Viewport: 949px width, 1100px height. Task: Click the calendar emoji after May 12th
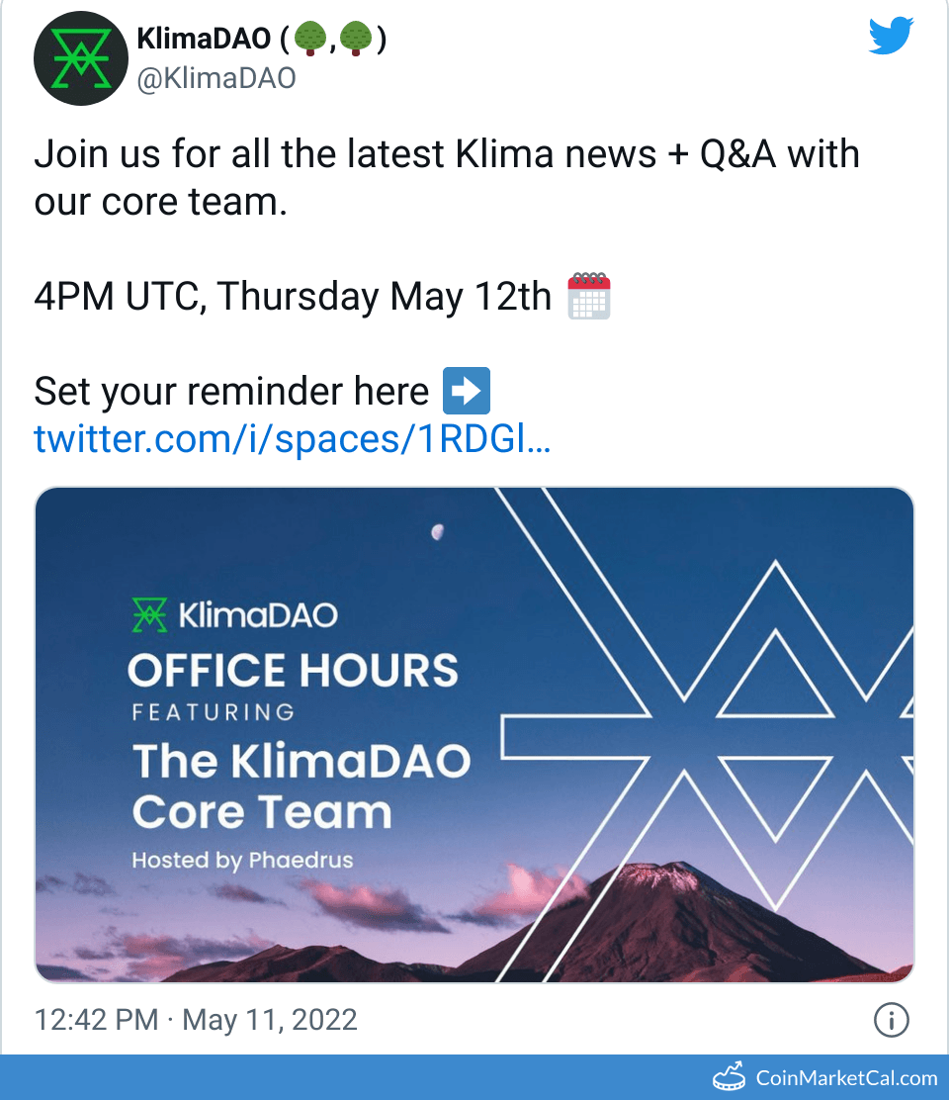coord(588,297)
